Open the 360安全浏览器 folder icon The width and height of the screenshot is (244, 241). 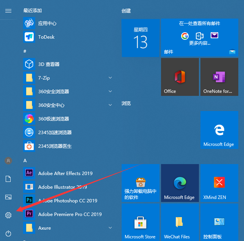click(29, 91)
